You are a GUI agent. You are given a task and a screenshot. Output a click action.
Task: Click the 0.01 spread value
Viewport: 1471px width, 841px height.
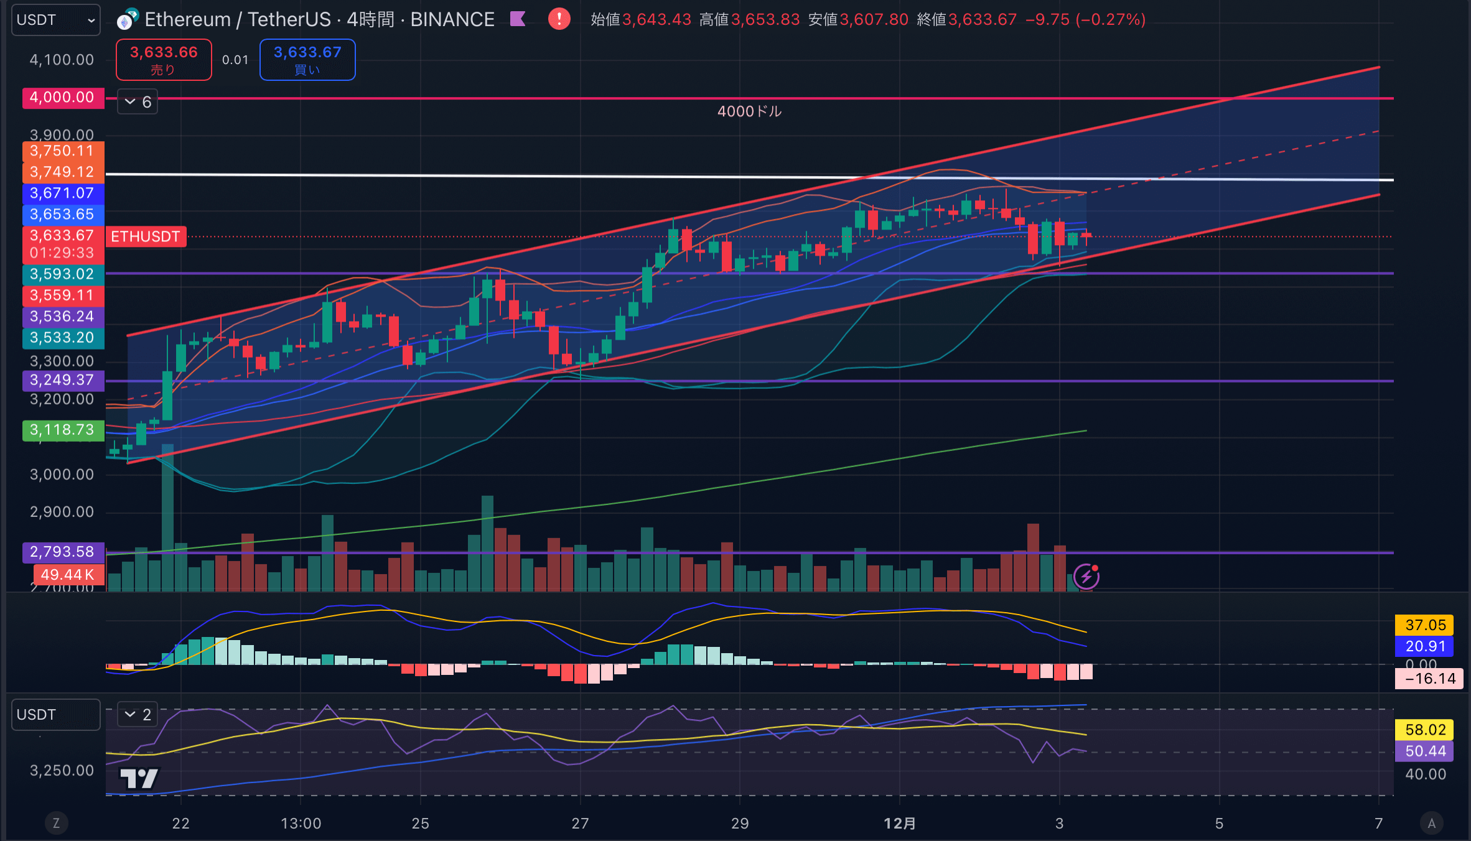pos(235,60)
